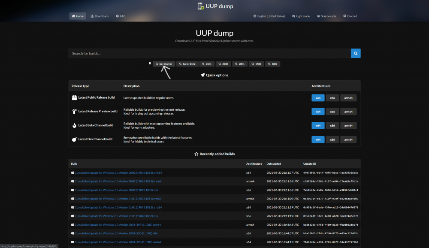Select the 20H2 quick search
Image resolution: width=429 pixels, height=248 pixels.
(x=223, y=64)
